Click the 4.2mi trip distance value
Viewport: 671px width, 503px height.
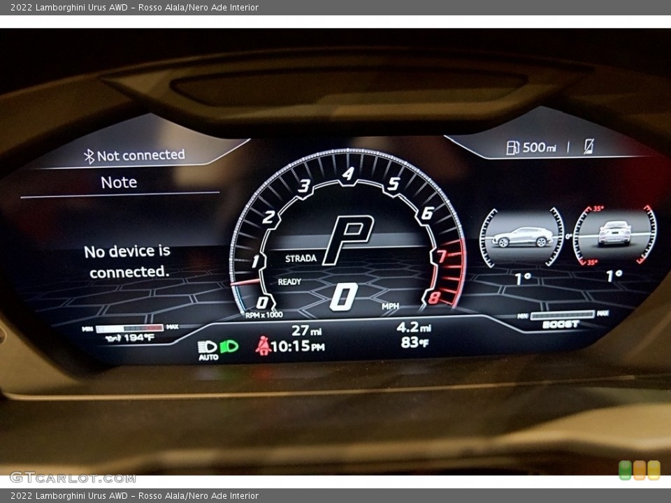pyautogui.click(x=413, y=328)
